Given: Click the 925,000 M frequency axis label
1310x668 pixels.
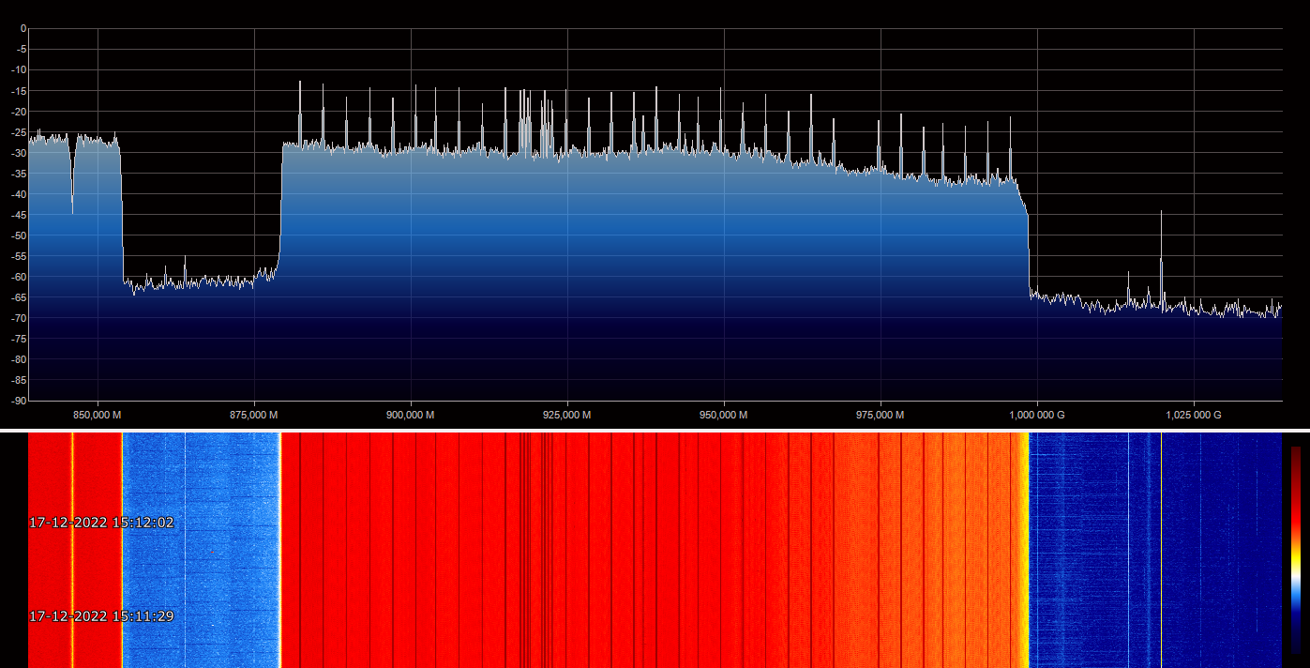Looking at the screenshot, I should click(x=567, y=415).
